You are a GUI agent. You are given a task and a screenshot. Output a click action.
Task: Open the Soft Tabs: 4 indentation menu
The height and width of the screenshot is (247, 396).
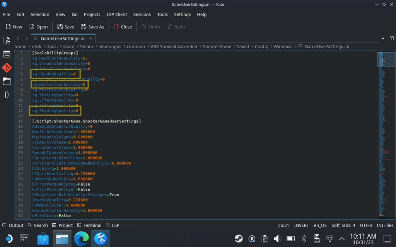[x=343, y=225]
